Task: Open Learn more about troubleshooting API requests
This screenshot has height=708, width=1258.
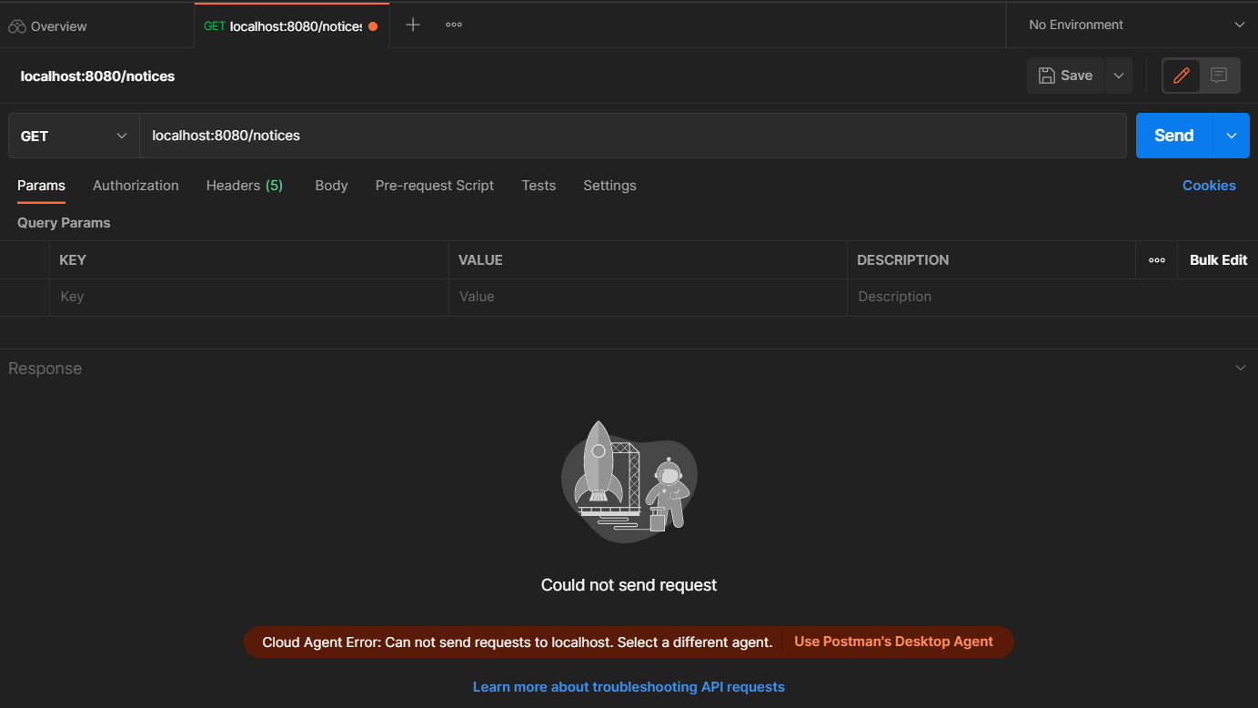Action: [x=629, y=687]
